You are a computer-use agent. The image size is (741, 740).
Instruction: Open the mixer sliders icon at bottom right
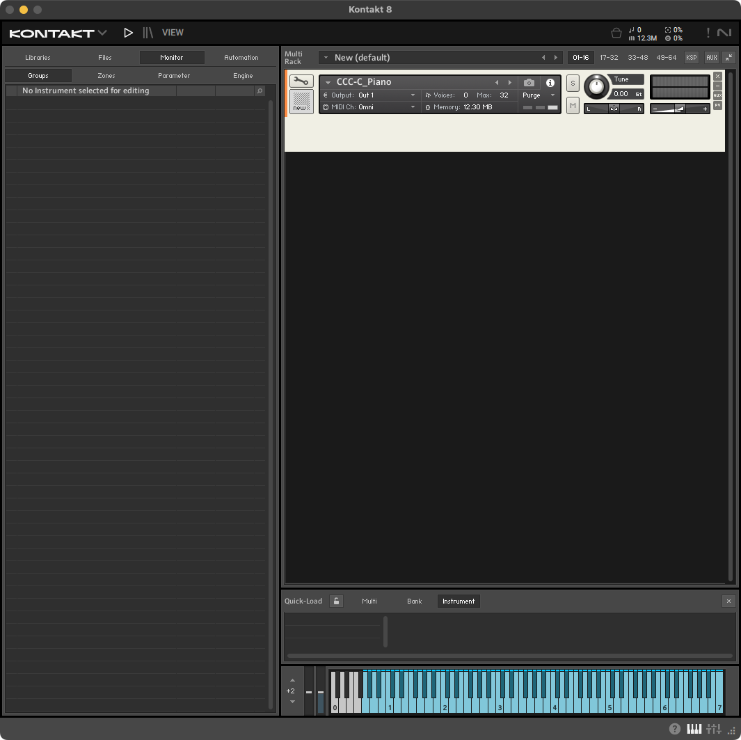(x=714, y=729)
